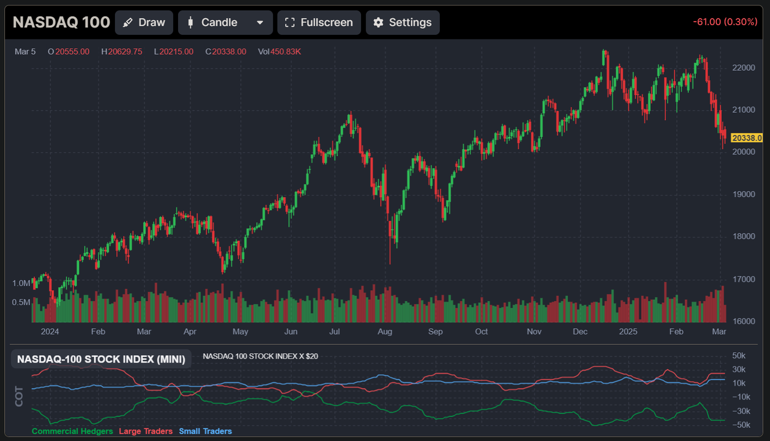Click the -61.00 (0.30%) change value
The width and height of the screenshot is (770, 441).
click(x=725, y=22)
